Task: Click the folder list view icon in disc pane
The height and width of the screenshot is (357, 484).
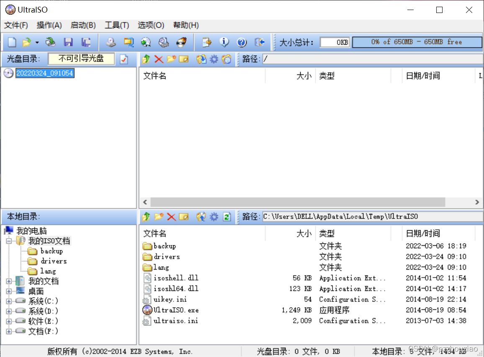Action: tap(227, 59)
